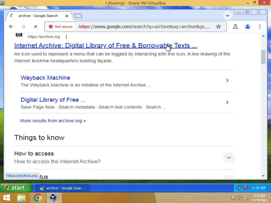Viewport: 271px width, 203px height.
Task: Select VirtualBox on the host taskbar
Action: pyautogui.click(x=53, y=198)
